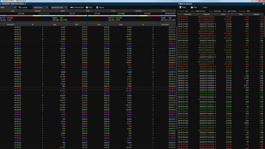This screenshot has width=265, height=149.
Task: Click the Pause button label
Action: click(101, 7)
